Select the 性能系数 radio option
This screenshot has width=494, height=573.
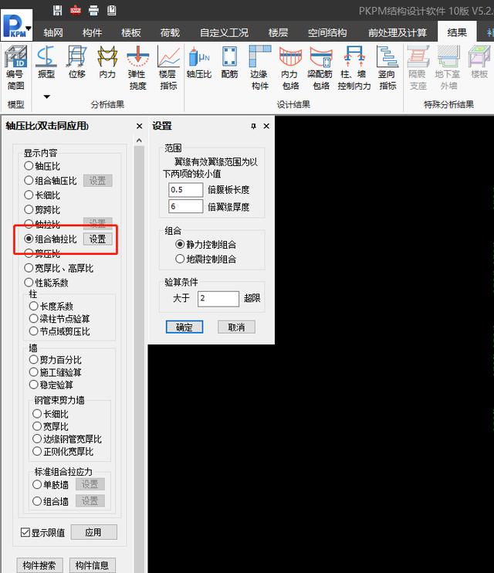[x=46, y=283]
